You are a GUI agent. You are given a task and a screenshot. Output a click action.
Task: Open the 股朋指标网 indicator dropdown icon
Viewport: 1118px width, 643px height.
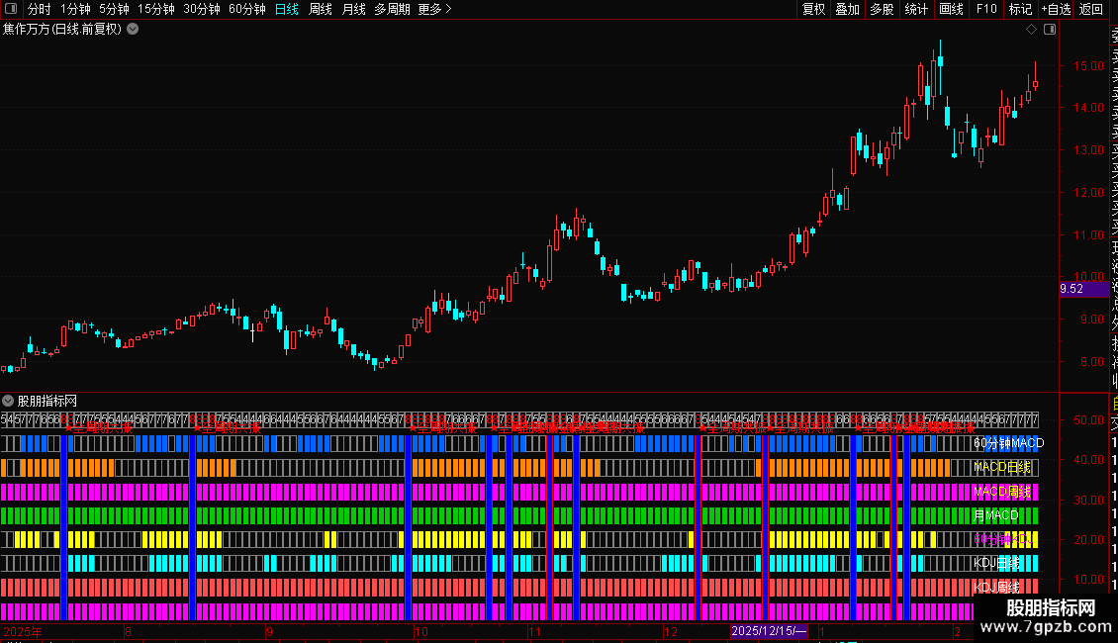click(8, 401)
